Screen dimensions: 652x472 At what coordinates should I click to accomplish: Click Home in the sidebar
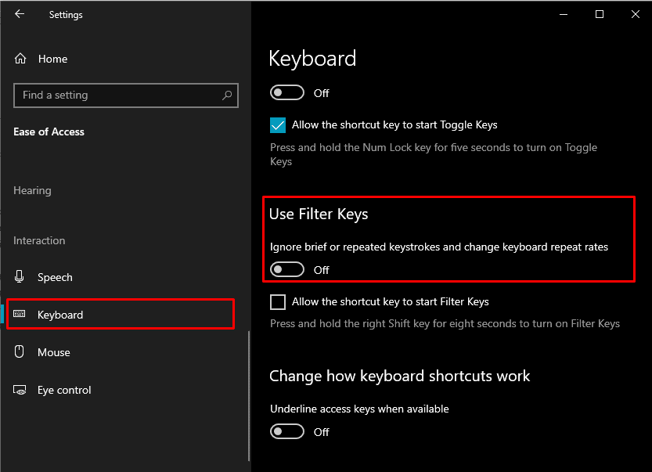(x=52, y=59)
